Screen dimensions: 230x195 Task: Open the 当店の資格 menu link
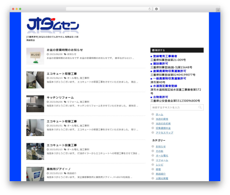pyautogui.click(x=162, y=119)
